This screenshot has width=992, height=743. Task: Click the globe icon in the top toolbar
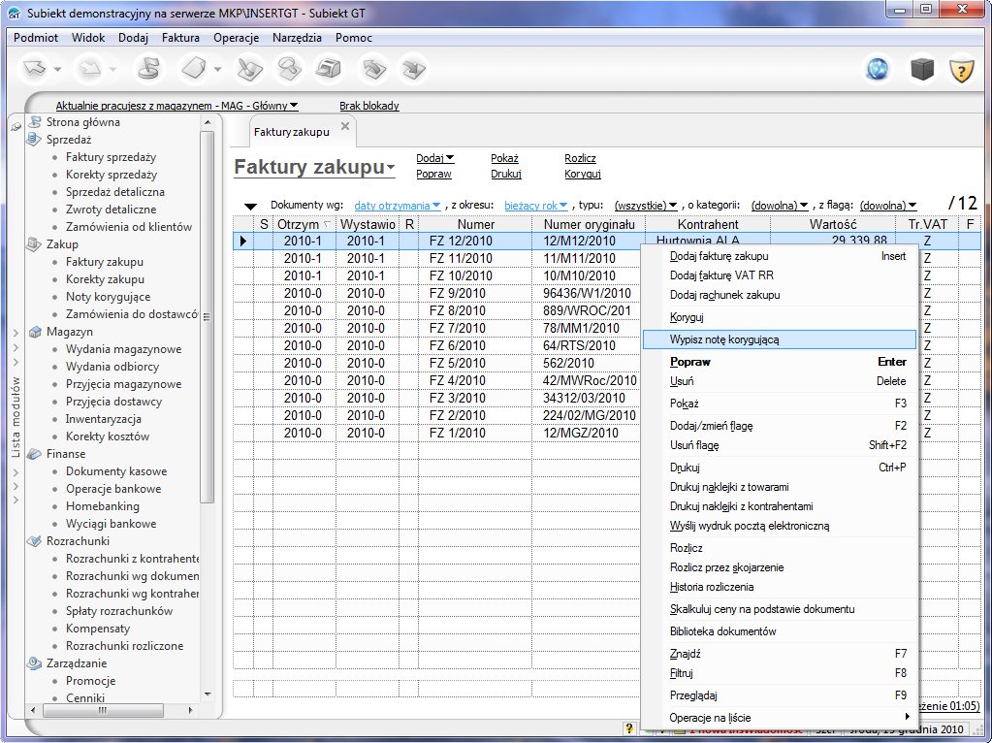click(878, 70)
